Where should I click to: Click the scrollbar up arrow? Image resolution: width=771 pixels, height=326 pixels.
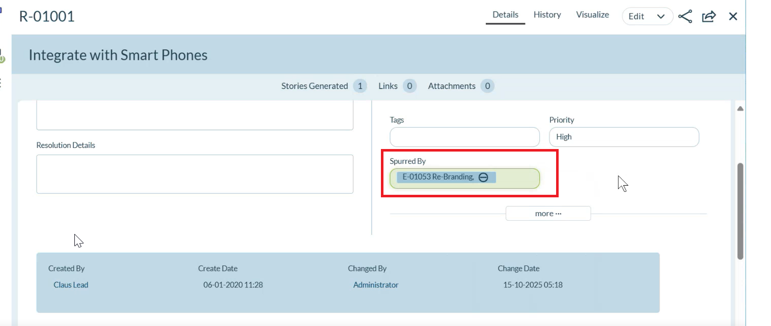tap(740, 108)
